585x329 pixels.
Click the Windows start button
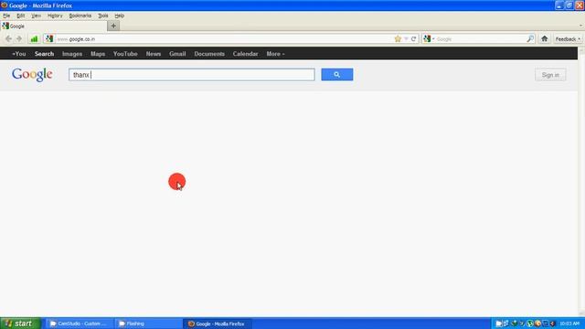click(20, 324)
